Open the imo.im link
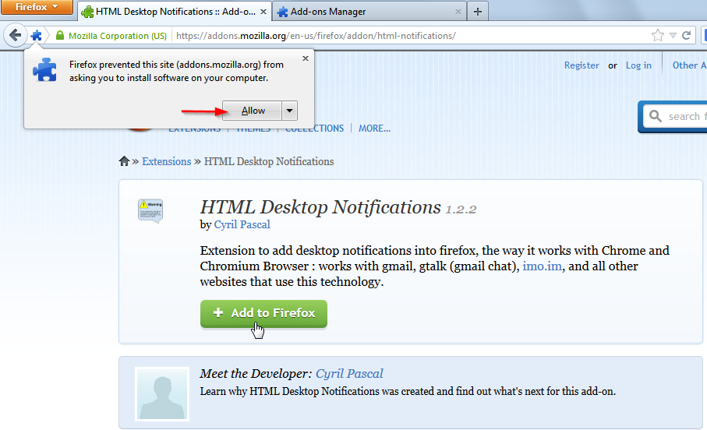 pos(542,266)
